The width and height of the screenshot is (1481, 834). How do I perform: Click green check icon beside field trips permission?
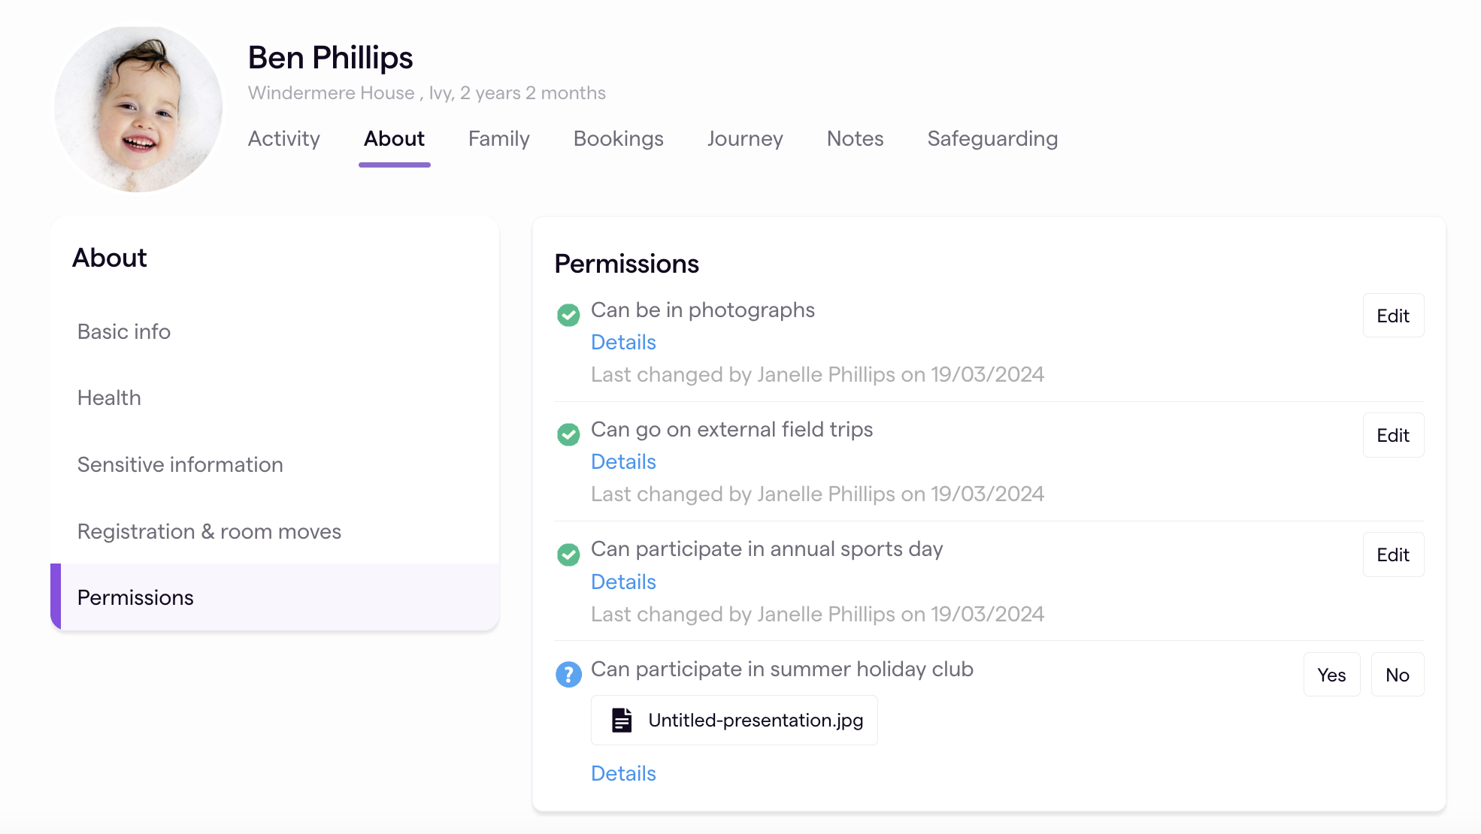click(x=568, y=434)
